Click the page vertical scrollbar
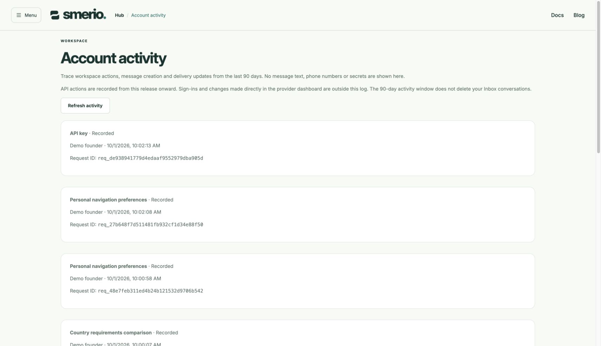This screenshot has width=601, height=346. coord(599,77)
